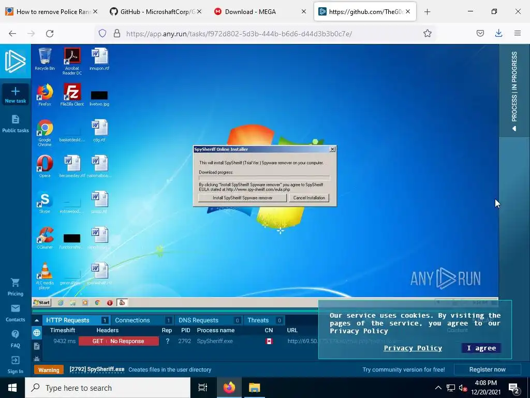Switch to the DNS Requests tab
Screen dimensions: 530x398
coord(209,320)
